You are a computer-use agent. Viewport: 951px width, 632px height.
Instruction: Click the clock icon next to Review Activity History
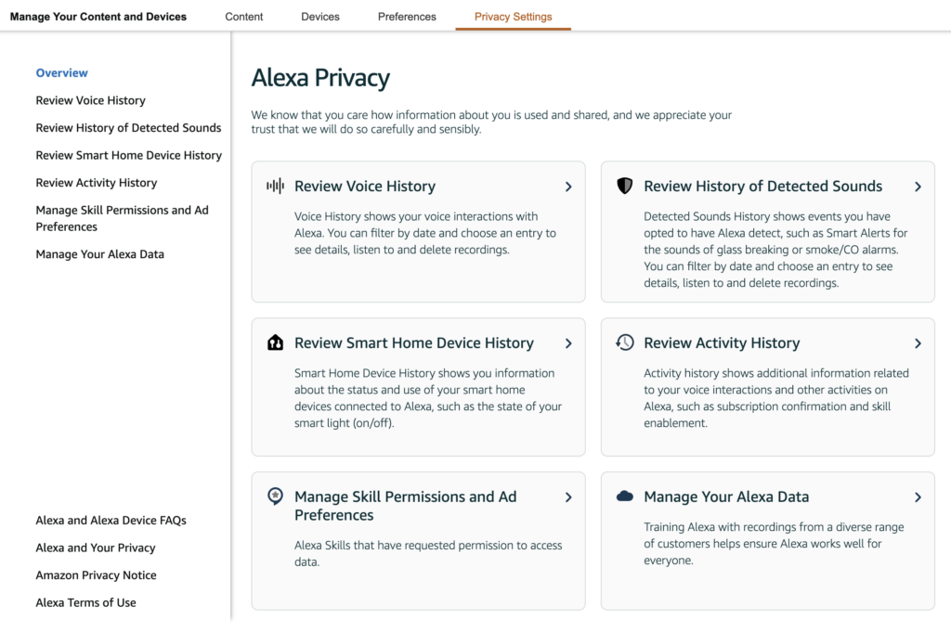coord(625,342)
